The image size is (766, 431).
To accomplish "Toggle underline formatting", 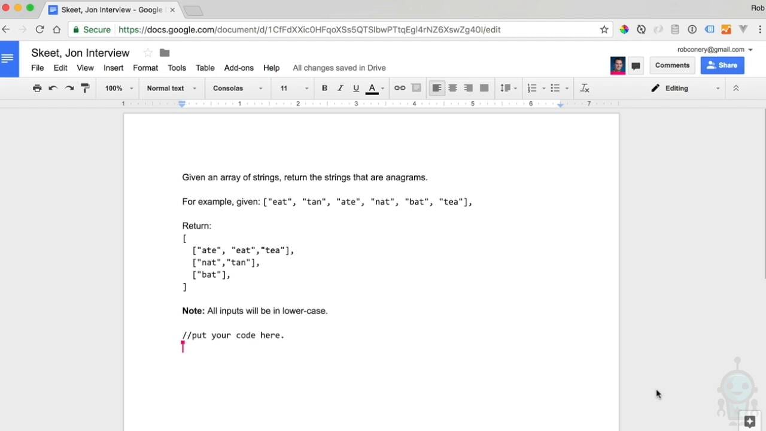I will (x=356, y=88).
